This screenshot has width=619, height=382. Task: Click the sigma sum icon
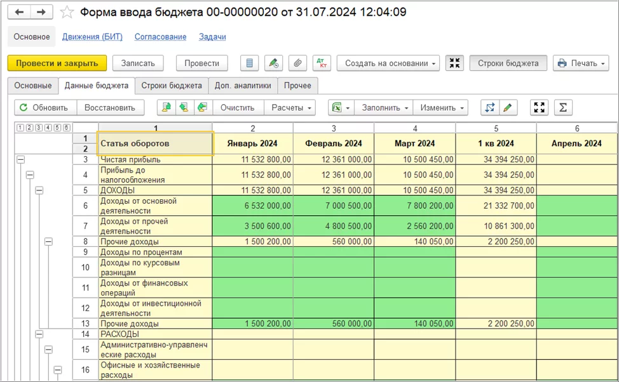(x=562, y=108)
